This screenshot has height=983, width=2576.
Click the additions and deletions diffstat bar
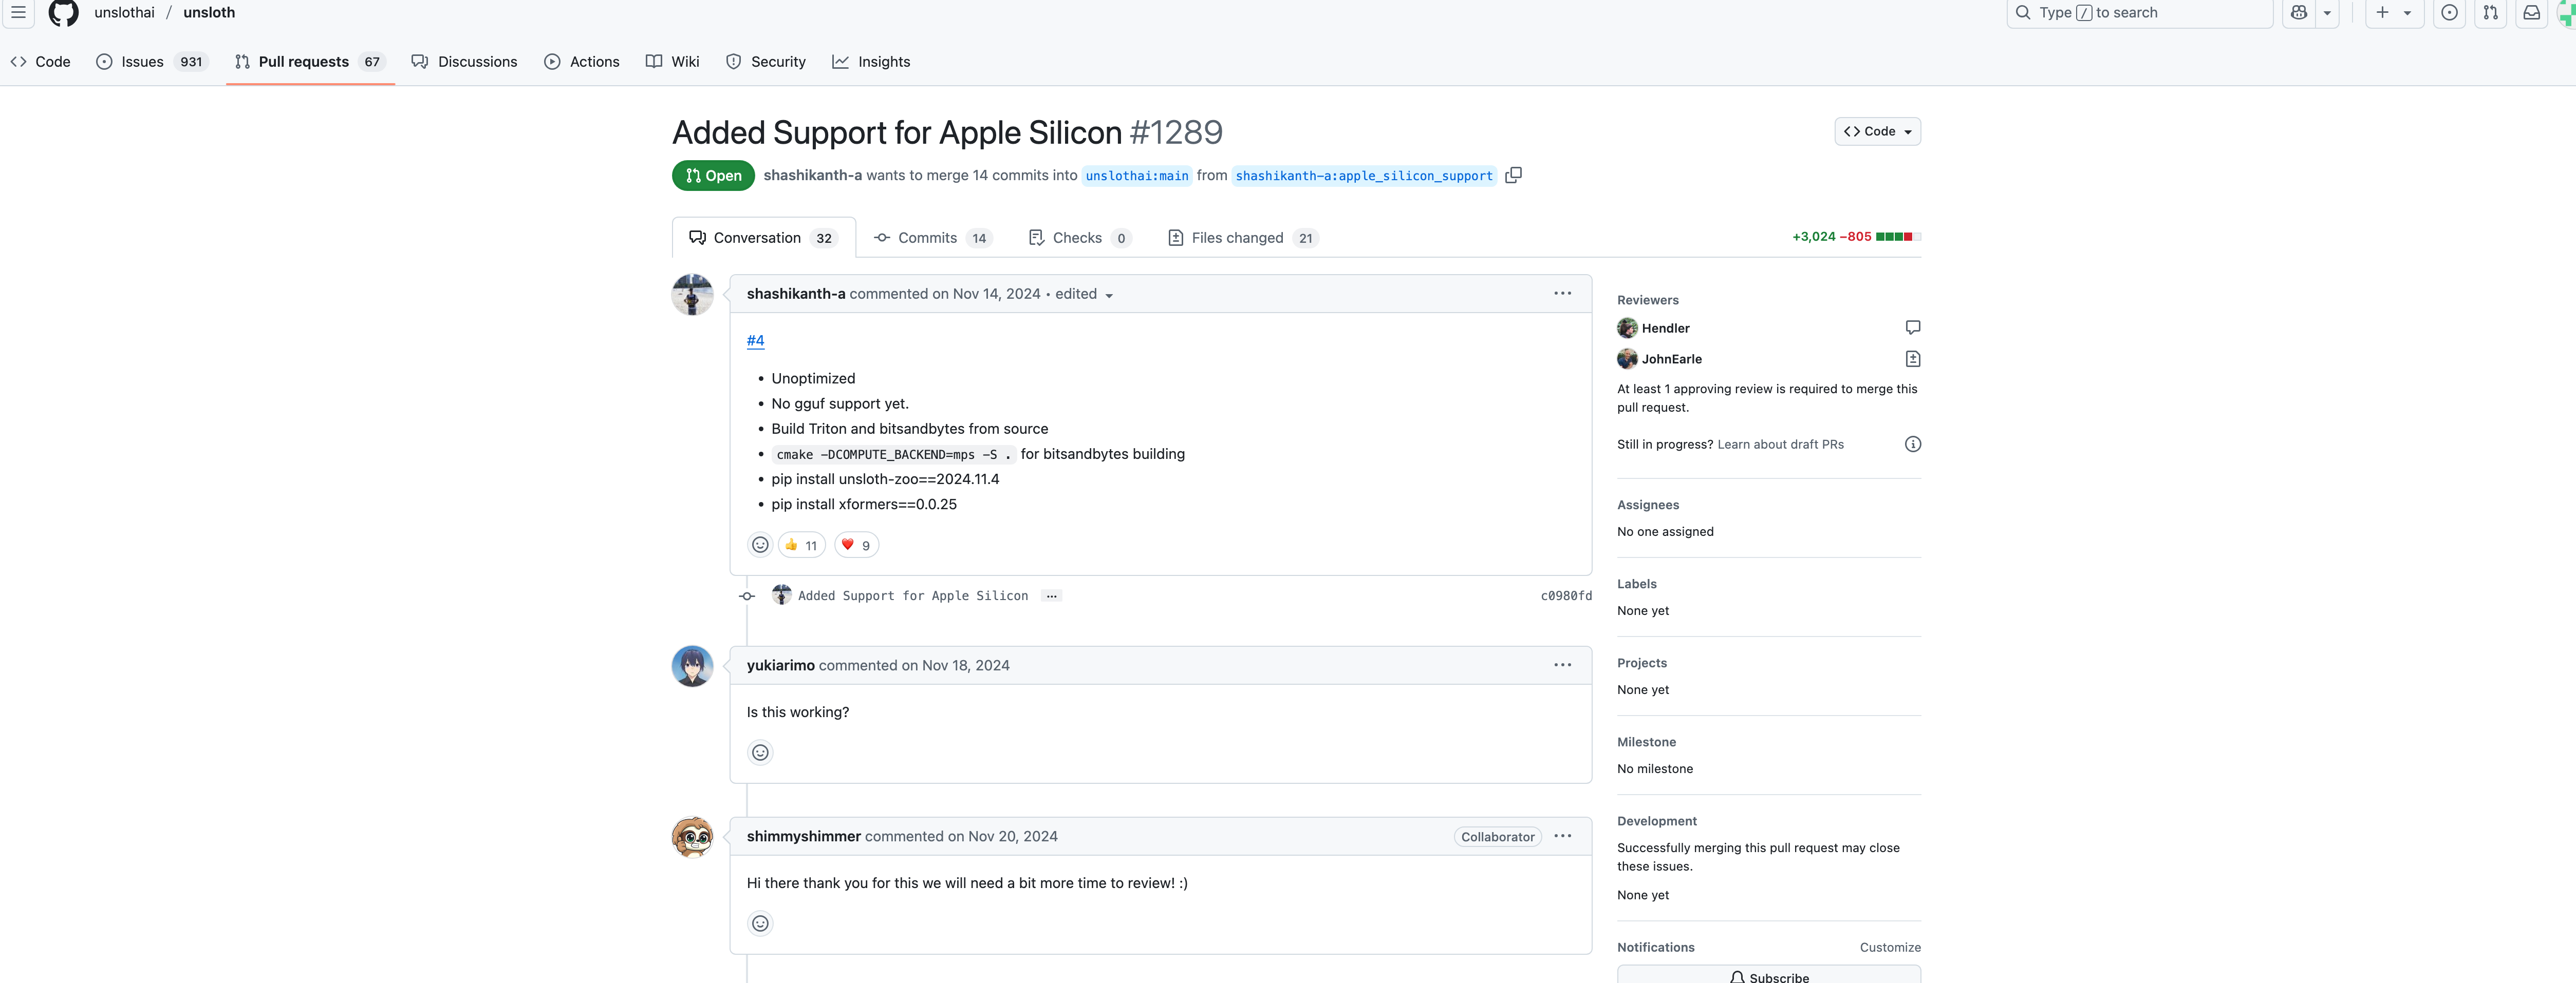pos(1897,237)
